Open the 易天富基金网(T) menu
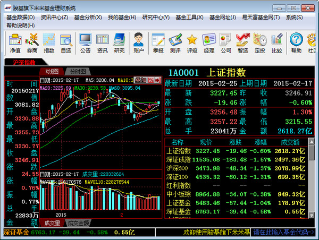Screen dimensions: 319x240 click(x=261, y=18)
